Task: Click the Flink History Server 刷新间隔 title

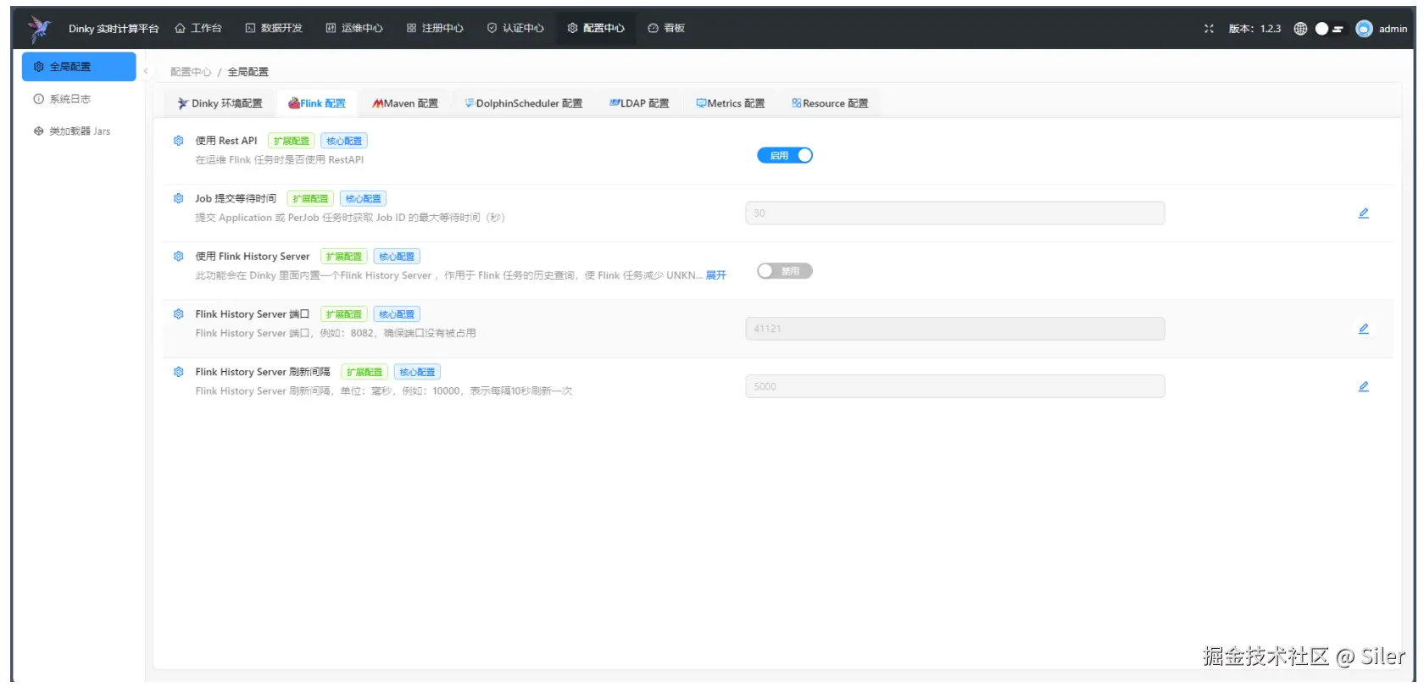Action: click(x=263, y=372)
